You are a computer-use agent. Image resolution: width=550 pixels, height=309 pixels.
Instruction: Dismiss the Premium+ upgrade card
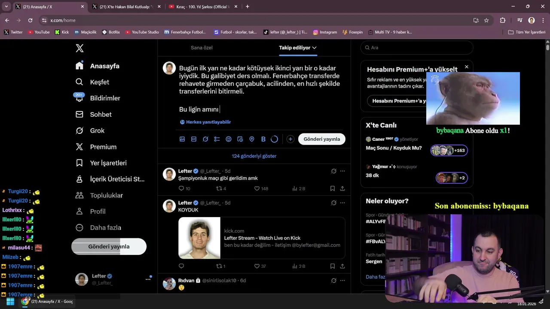[x=467, y=67]
